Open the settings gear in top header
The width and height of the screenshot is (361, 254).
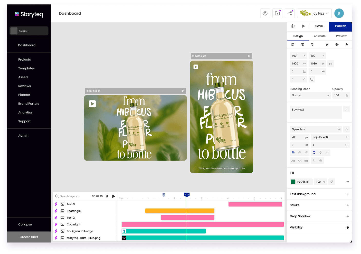265,13
